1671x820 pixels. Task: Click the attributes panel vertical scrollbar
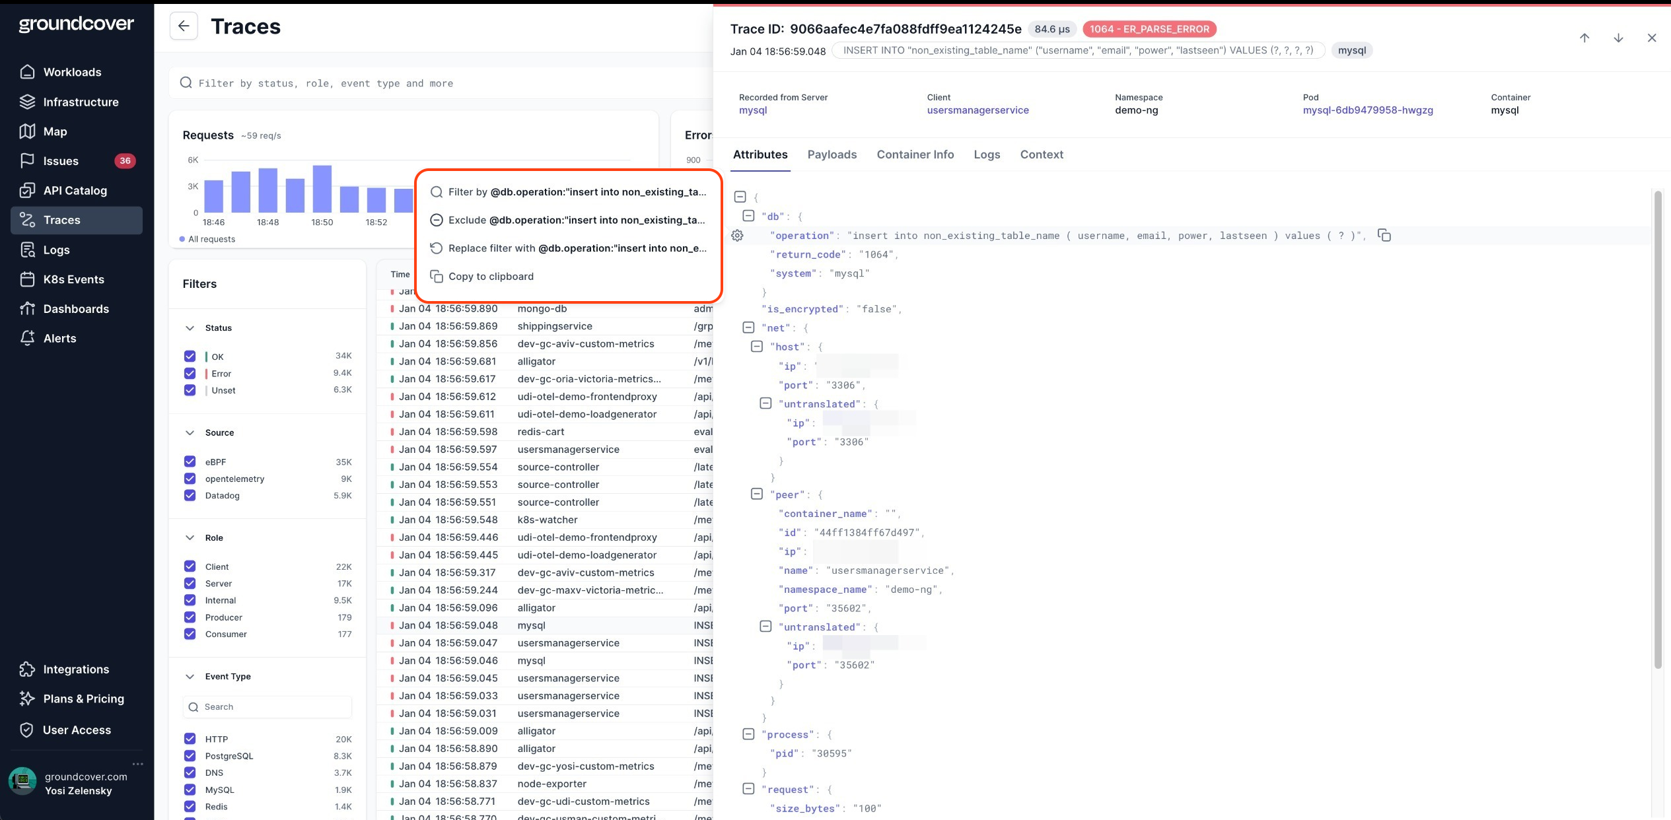coord(1657,429)
